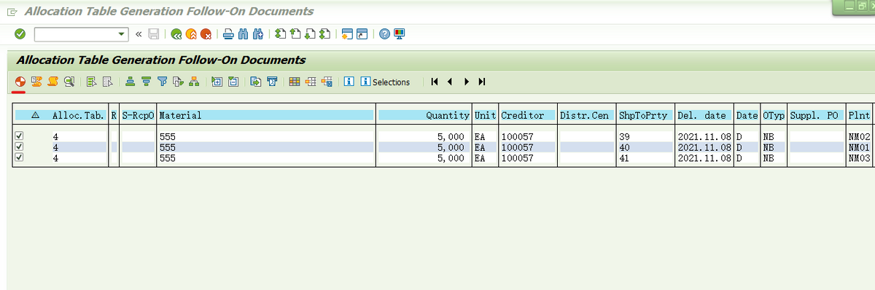Sort table in ascending order icon
The width and height of the screenshot is (875, 290).
point(130,82)
